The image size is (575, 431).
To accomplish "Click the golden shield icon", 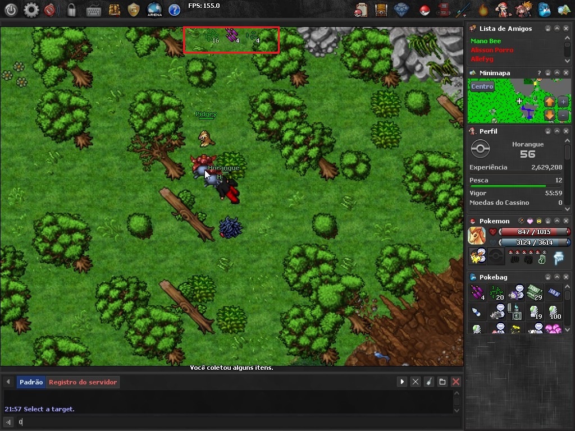I will pyautogui.click(x=133, y=10).
